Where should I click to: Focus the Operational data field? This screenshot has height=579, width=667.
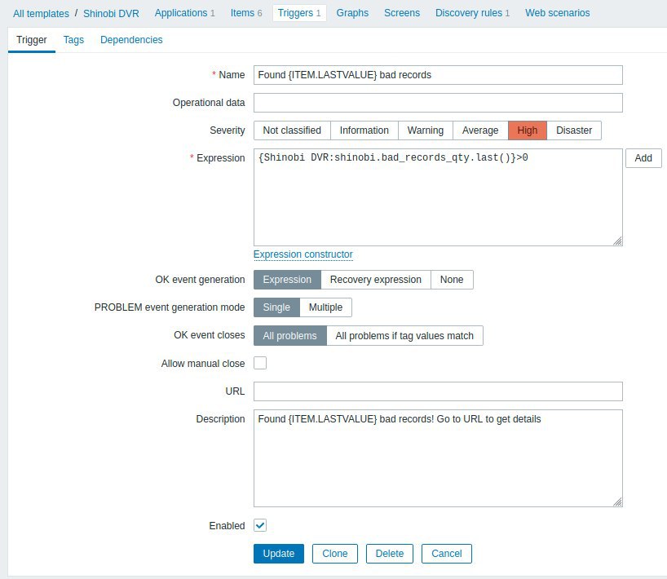pyautogui.click(x=438, y=103)
